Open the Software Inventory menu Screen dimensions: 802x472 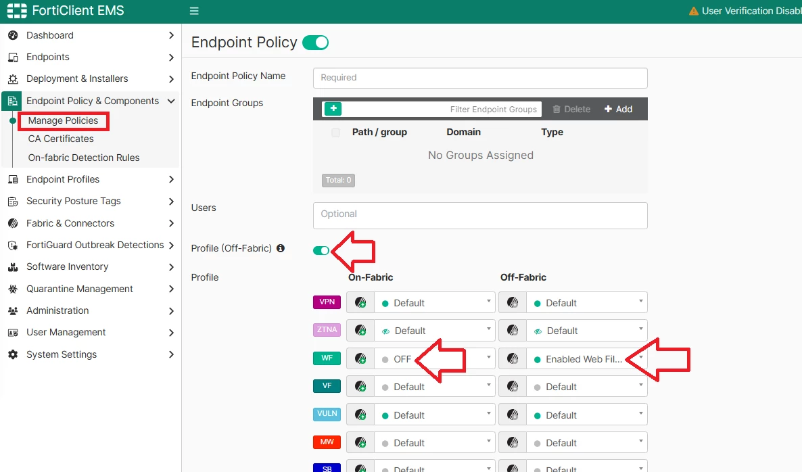tap(91, 267)
